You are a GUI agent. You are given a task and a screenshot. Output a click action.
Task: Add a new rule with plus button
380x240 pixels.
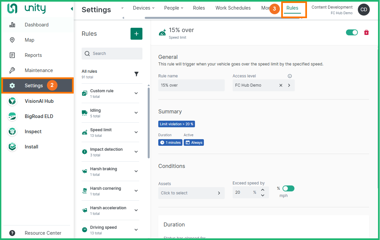click(x=136, y=34)
